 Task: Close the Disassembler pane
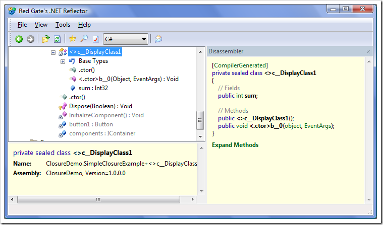[x=368, y=52]
